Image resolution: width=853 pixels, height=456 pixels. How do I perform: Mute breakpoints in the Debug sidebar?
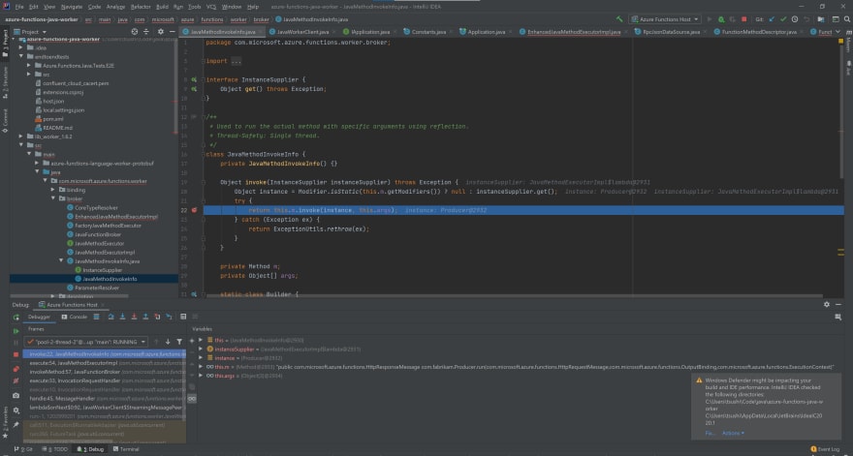tap(16, 381)
